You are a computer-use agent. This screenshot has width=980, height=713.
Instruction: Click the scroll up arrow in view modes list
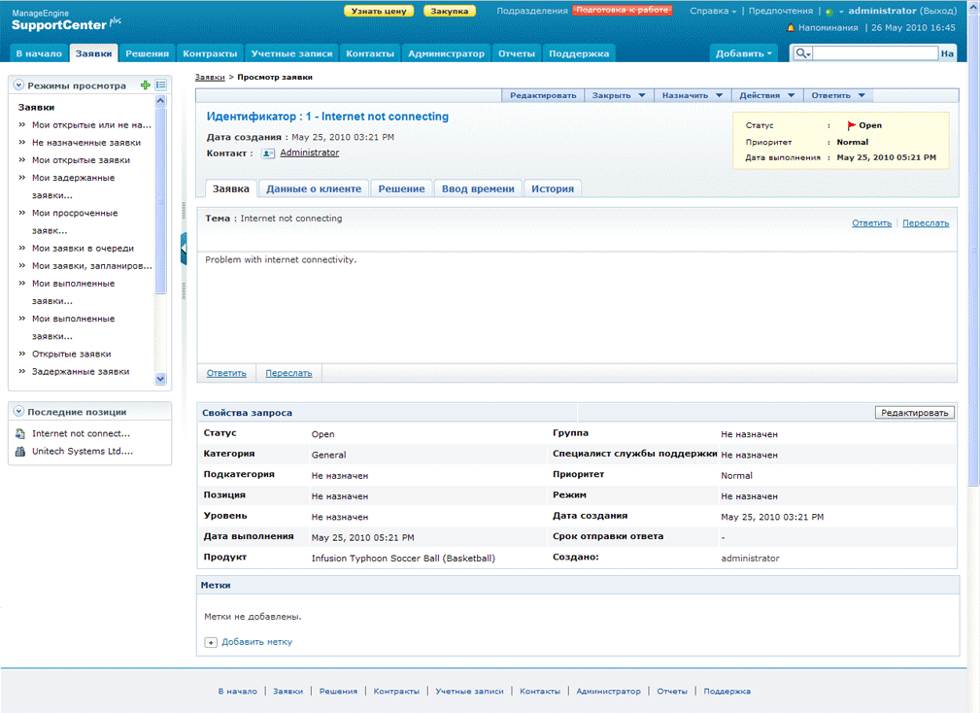160,101
